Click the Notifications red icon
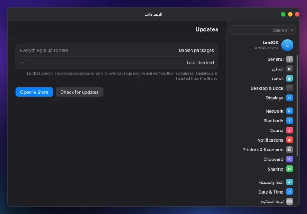Image resolution: width=307 pixels, height=214 pixels. [289, 140]
